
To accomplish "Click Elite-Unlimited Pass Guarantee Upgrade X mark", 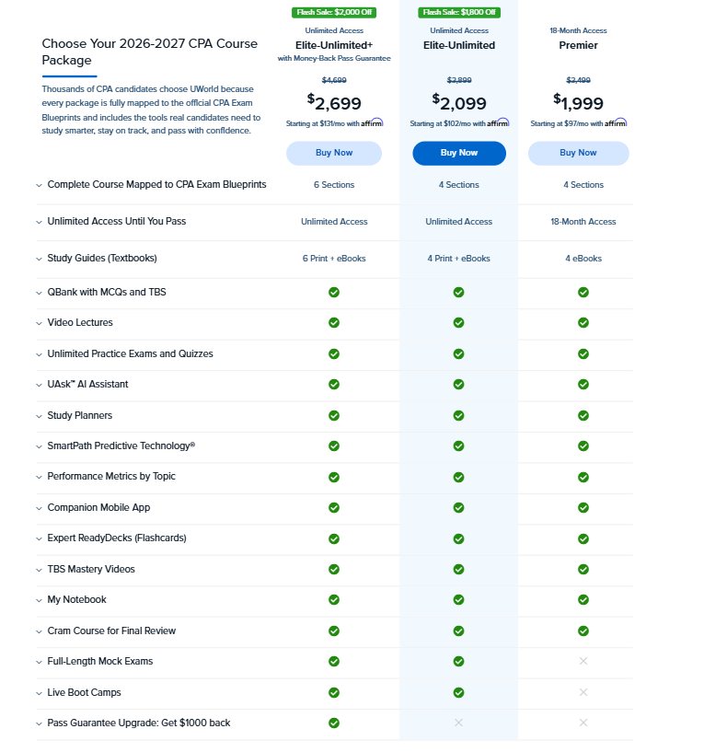I will (x=458, y=723).
